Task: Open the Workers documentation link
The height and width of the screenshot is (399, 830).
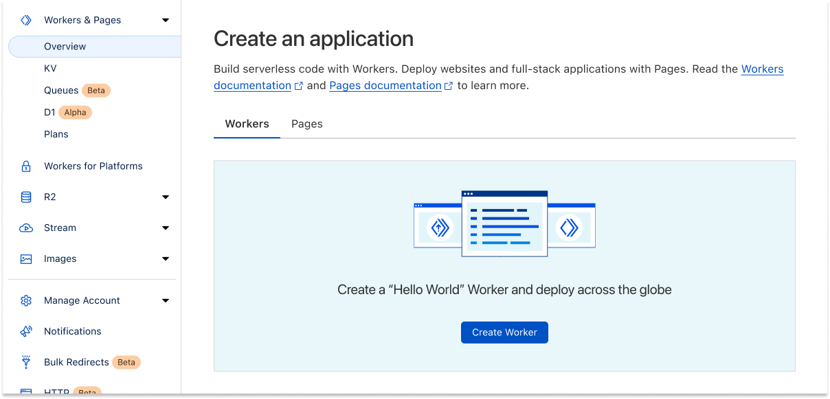Action: pyautogui.click(x=761, y=69)
